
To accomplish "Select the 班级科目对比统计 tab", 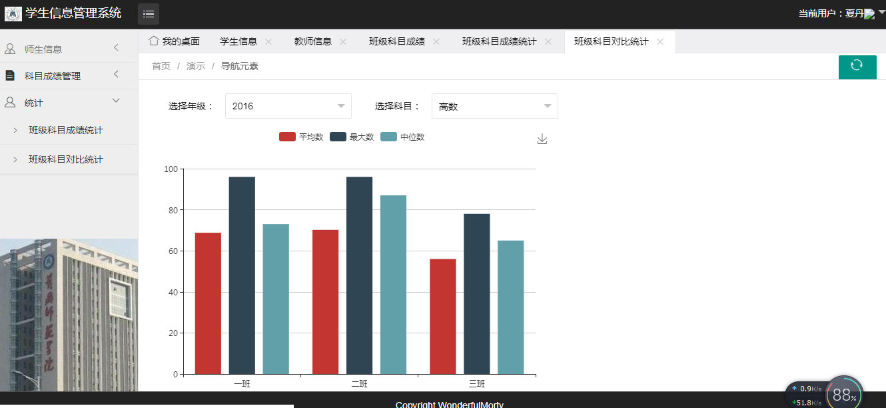I will pos(612,41).
